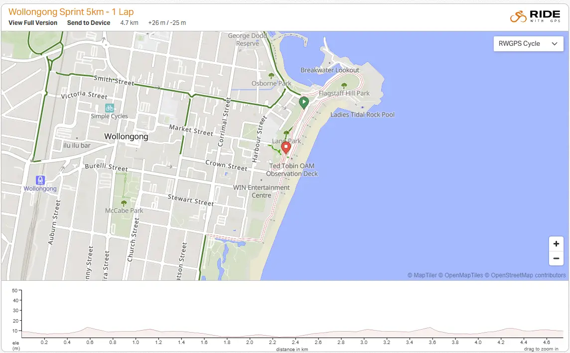
Task: Open the OpenMapTiles attribution link
Action: click(x=460, y=275)
